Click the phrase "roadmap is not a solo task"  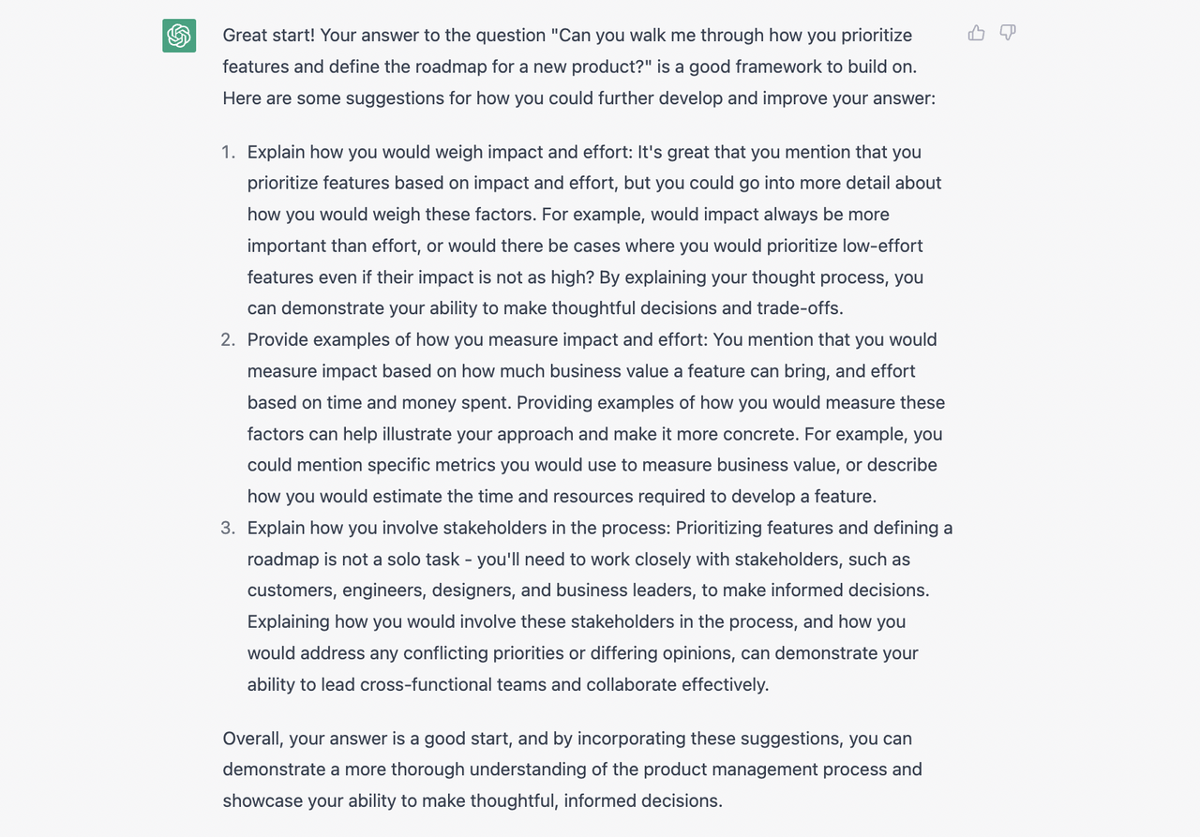click(x=353, y=560)
